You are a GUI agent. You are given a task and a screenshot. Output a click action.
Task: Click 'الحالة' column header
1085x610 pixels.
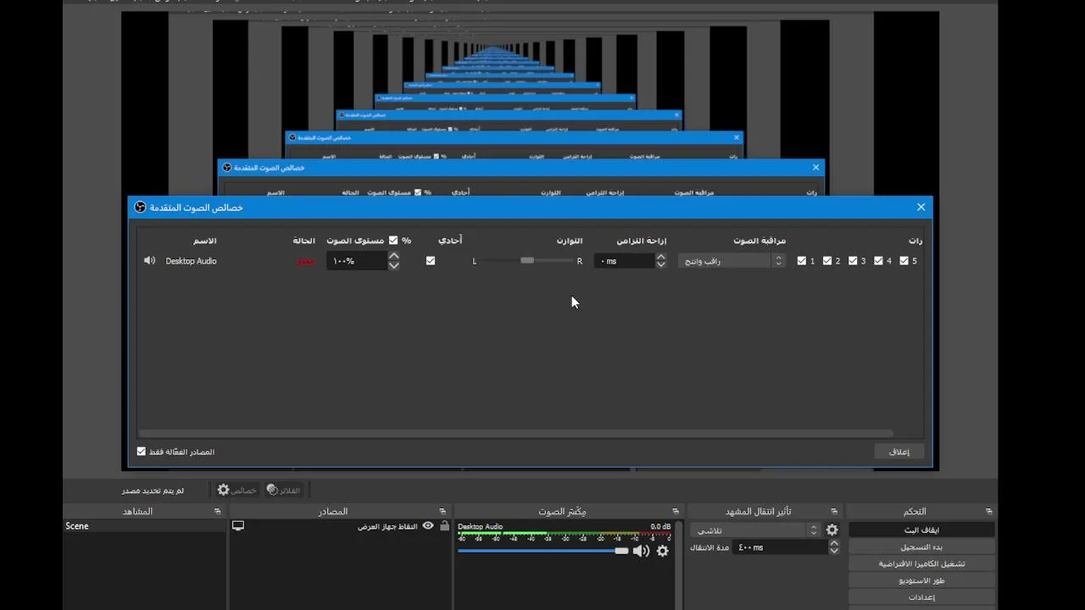(304, 241)
